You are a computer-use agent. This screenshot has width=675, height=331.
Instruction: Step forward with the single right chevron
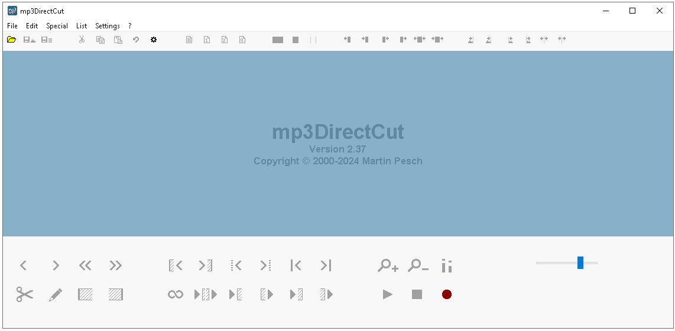coord(56,265)
